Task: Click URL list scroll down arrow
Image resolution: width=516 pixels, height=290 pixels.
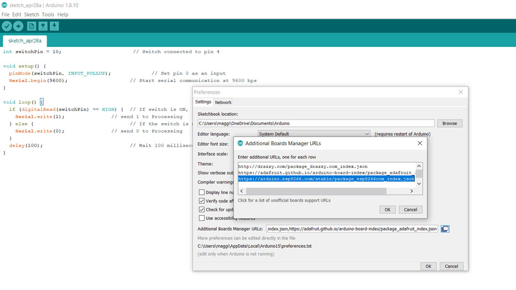Action: coord(419,184)
